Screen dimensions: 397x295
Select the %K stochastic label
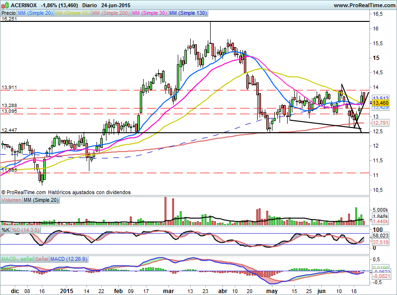pos(6,230)
